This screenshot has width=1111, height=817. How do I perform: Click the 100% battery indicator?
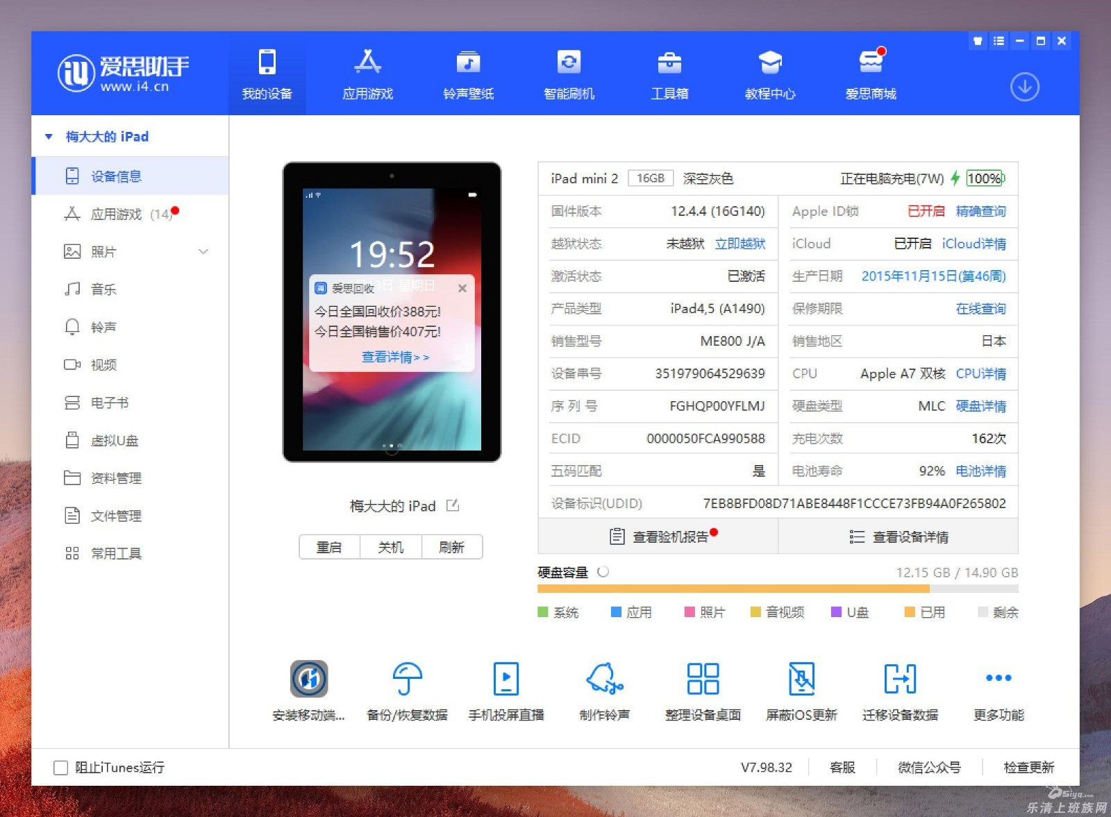click(x=985, y=178)
